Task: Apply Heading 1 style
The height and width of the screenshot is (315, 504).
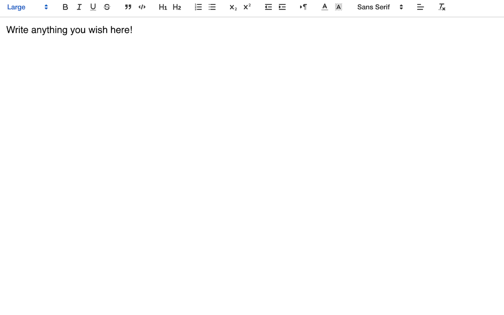Action: tap(163, 7)
